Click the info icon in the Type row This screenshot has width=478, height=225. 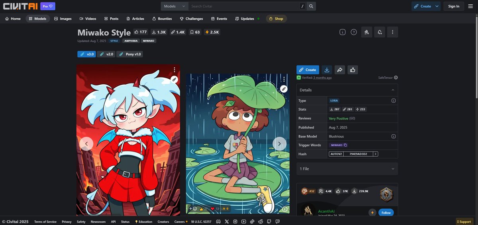394,101
